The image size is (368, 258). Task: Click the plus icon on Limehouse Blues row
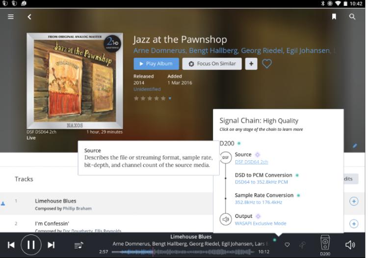pyautogui.click(x=354, y=201)
